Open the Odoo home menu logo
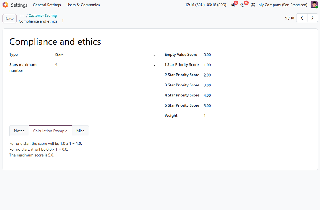Screen dimensions: 320x210 point(5,5)
